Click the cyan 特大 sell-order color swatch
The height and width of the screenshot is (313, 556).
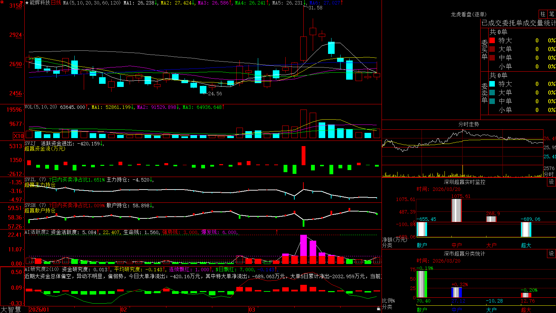[492, 84]
